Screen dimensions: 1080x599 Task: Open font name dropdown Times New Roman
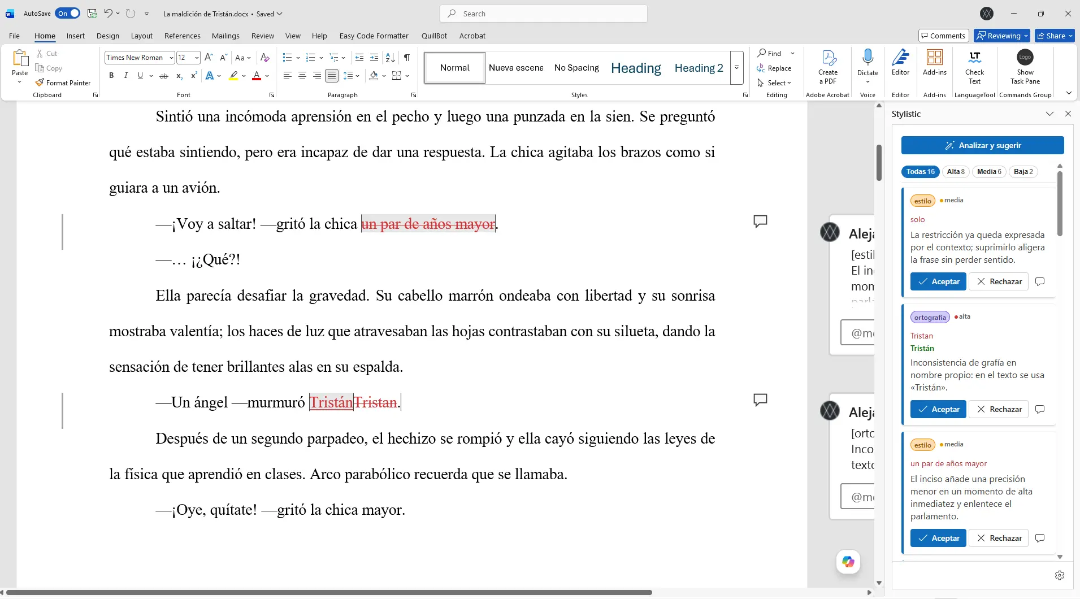(171, 58)
